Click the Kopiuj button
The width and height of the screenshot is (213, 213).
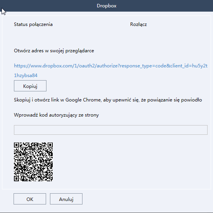tap(30, 86)
